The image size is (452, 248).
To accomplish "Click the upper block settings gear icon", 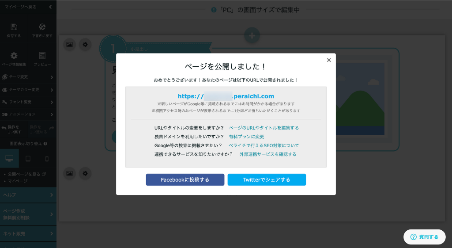I will (85, 45).
